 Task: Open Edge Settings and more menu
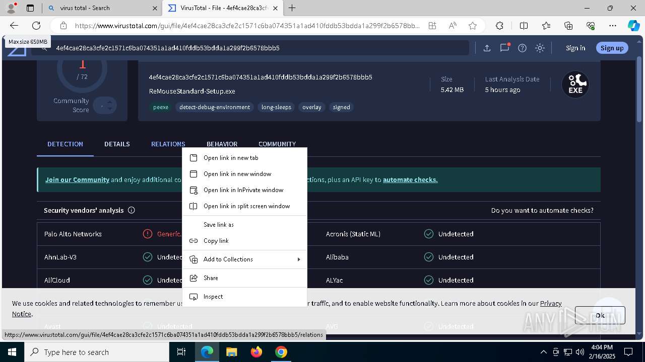[x=613, y=26]
